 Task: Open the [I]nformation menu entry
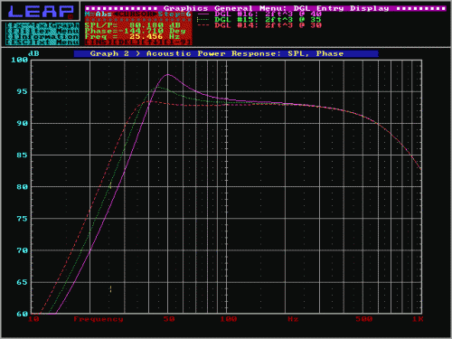click(42, 36)
